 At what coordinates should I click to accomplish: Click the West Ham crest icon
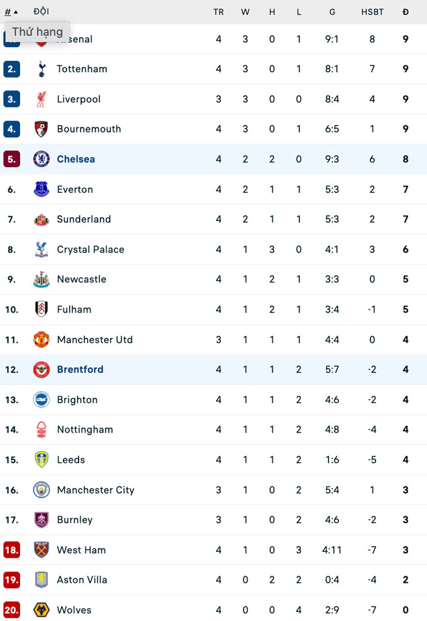[x=41, y=550]
